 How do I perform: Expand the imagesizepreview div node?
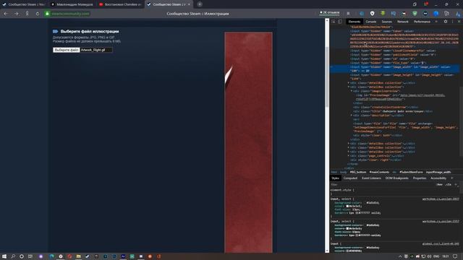pyautogui.click(x=352, y=91)
